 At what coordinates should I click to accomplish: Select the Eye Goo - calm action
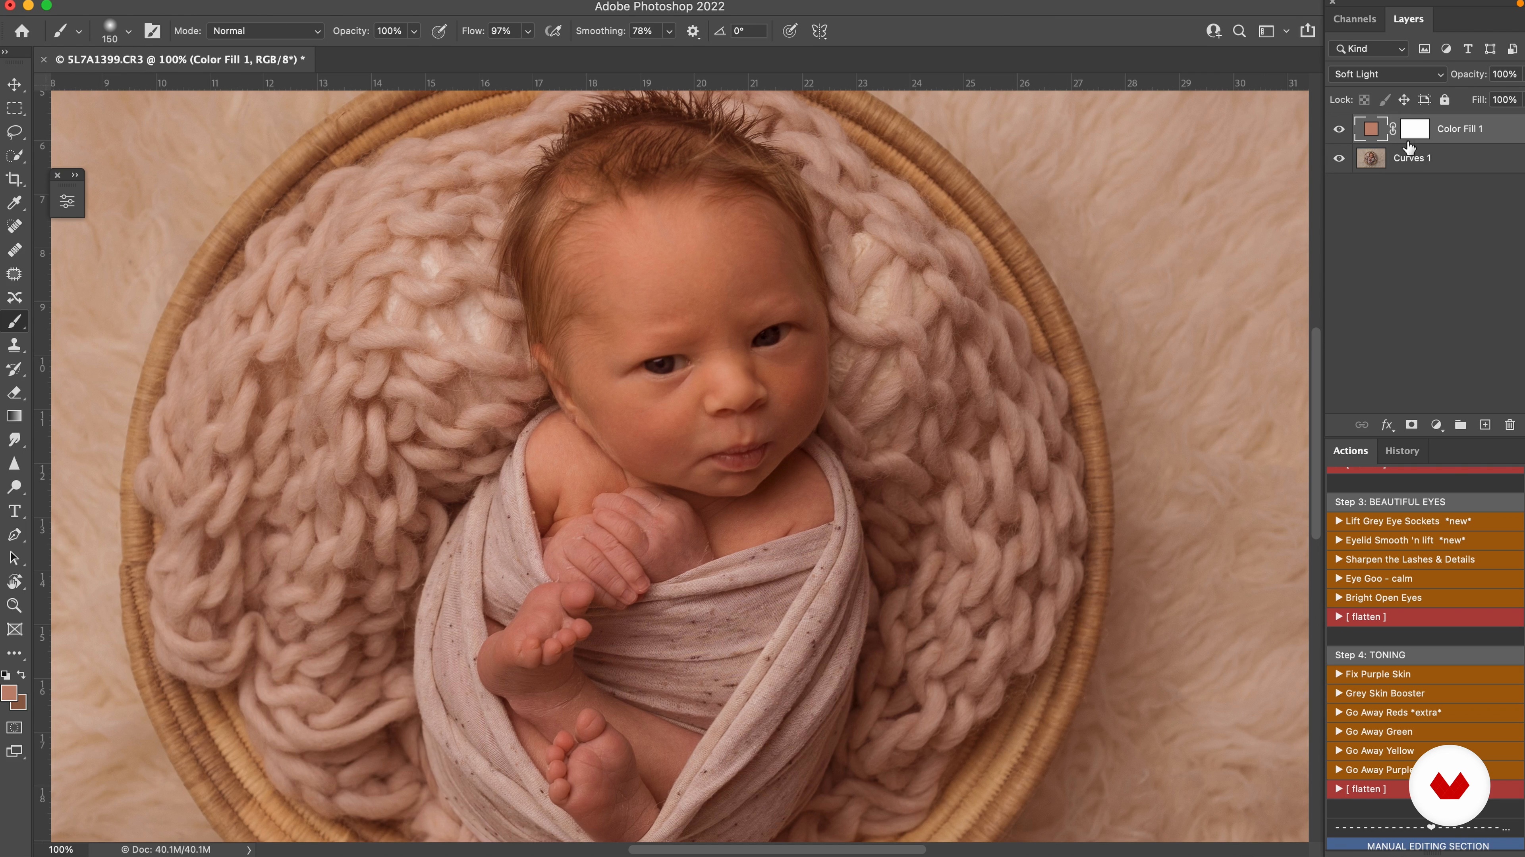tap(1425, 578)
